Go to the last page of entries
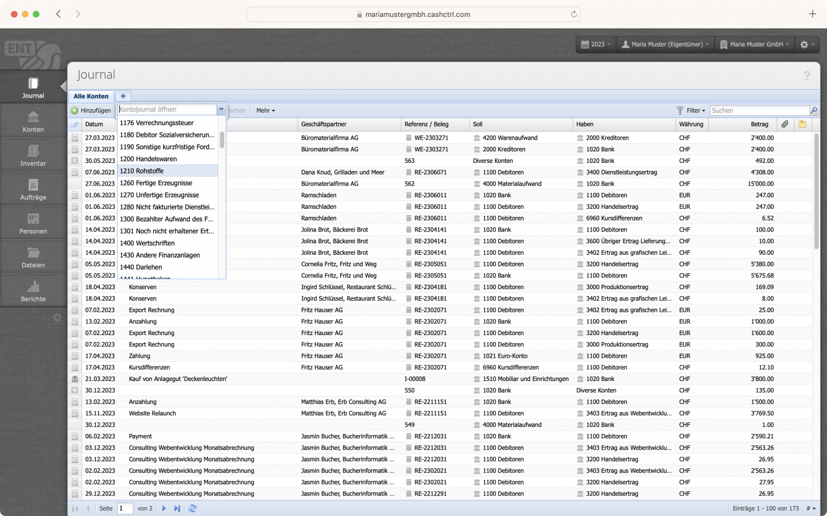Image resolution: width=827 pixels, height=516 pixels. (177, 508)
